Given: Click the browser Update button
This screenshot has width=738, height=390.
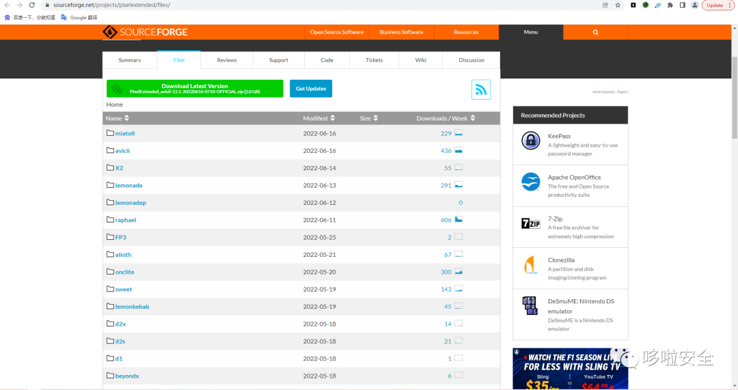Looking at the screenshot, I should pyautogui.click(x=717, y=5).
